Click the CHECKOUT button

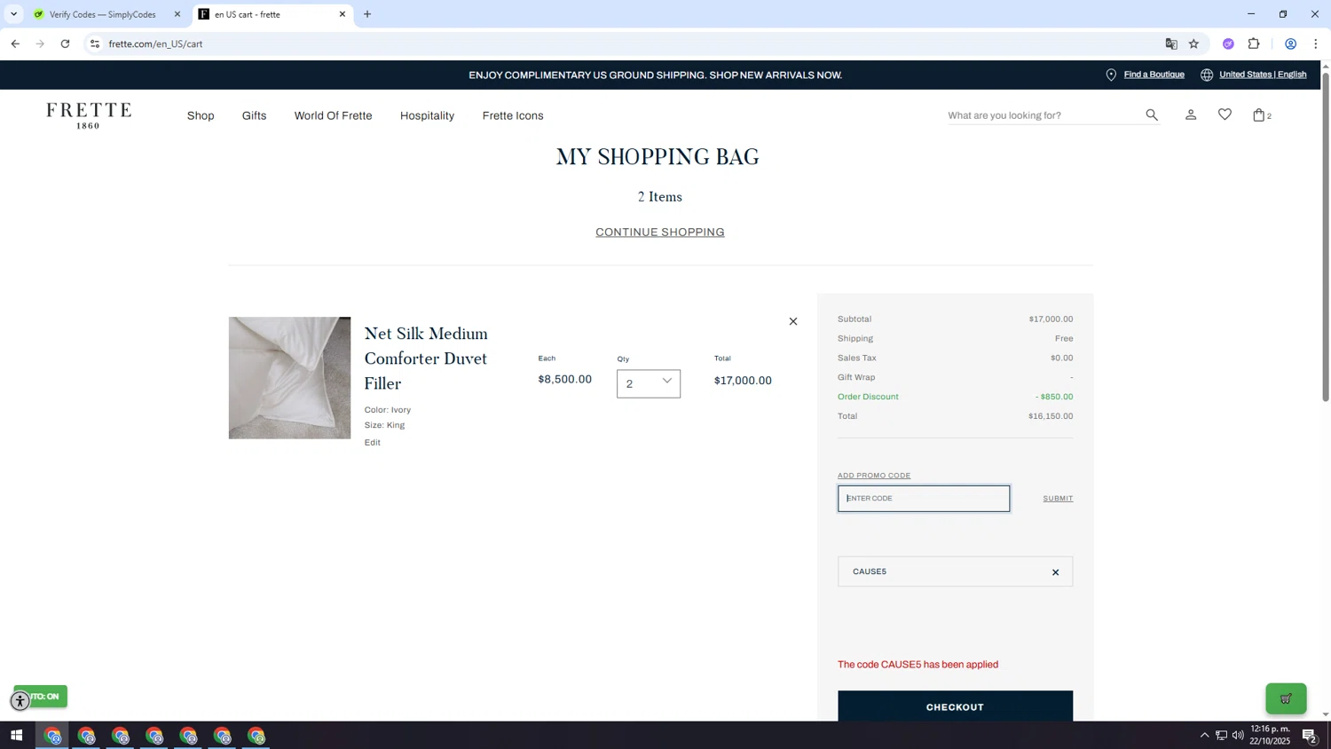(955, 706)
